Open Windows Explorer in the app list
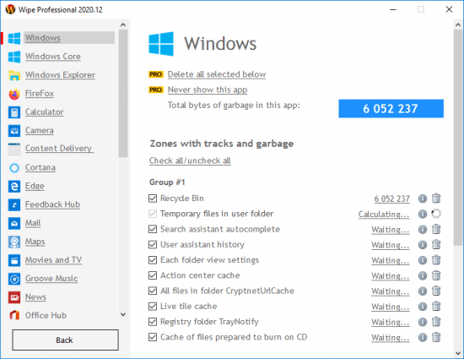The width and height of the screenshot is (464, 359). (x=60, y=75)
